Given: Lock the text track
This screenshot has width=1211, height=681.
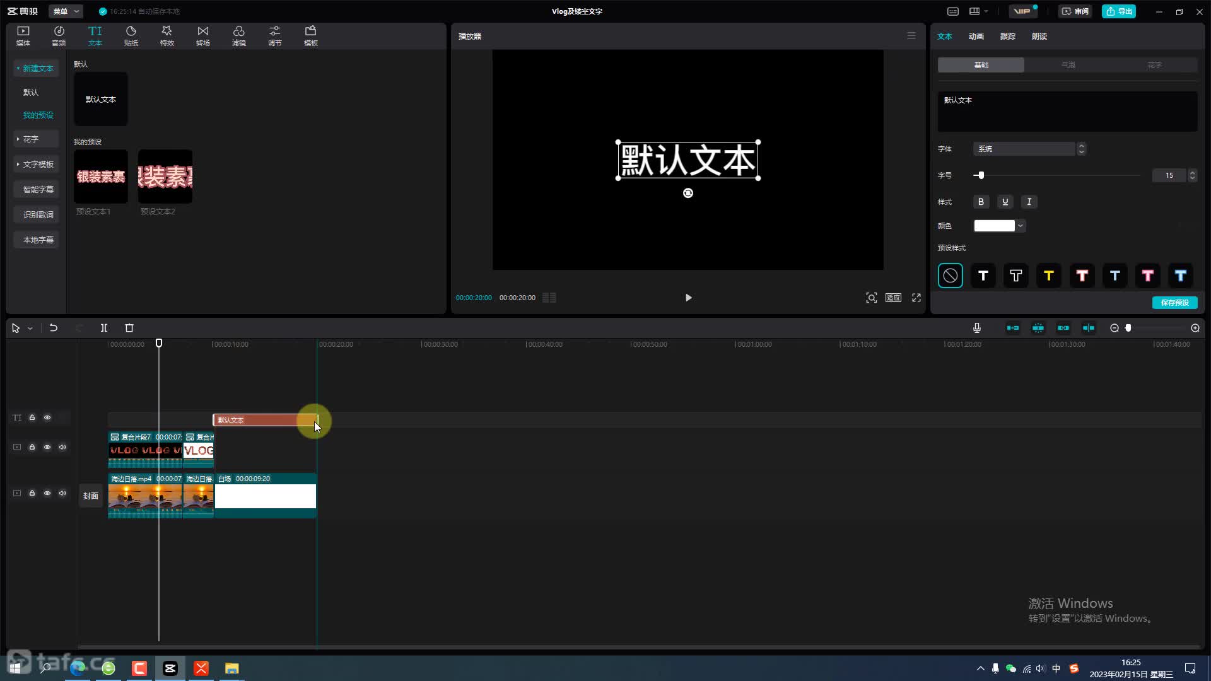Looking at the screenshot, I should click(32, 417).
